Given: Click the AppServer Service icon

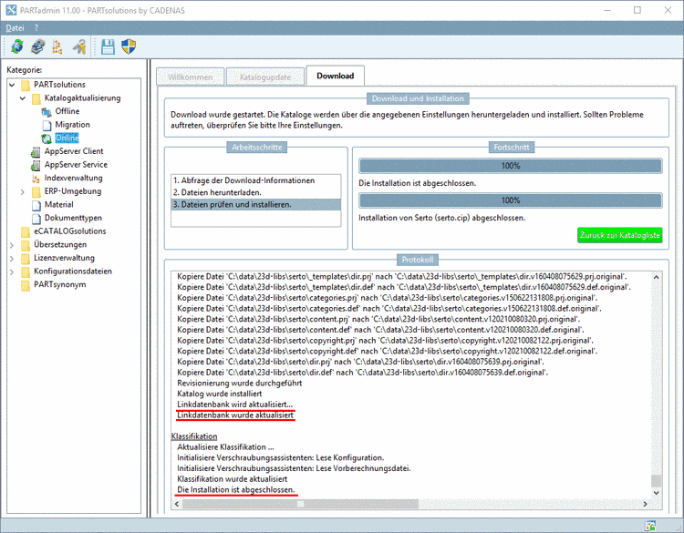Looking at the screenshot, I should pos(36,165).
